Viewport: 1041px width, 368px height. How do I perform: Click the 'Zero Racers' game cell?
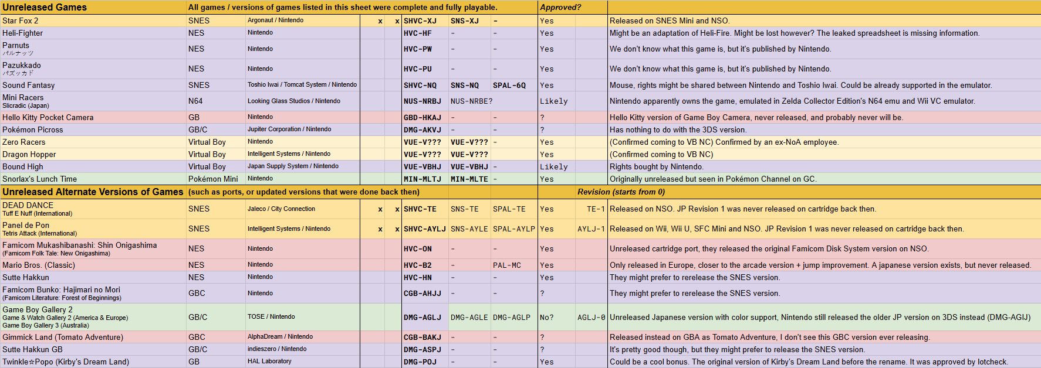(93, 142)
